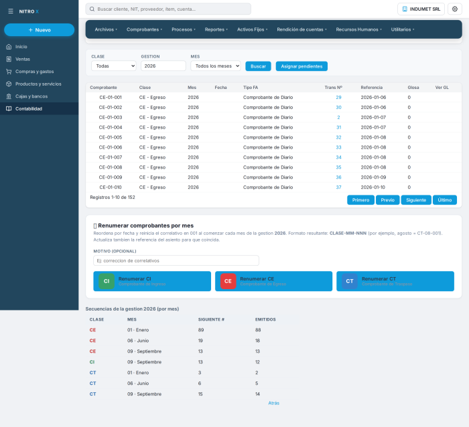Open the Clase dropdown showing Todas
This screenshot has width=469, height=427.
[x=114, y=66]
